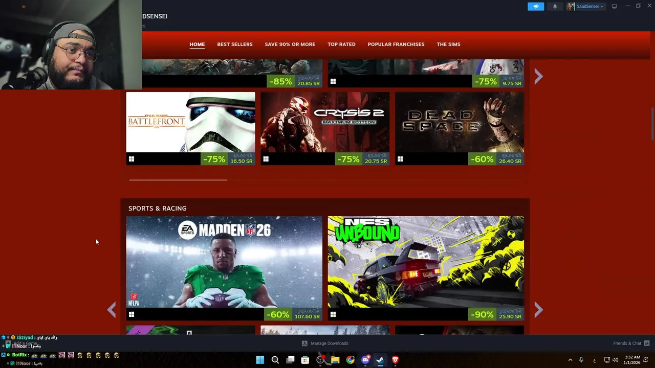Screen dimensions: 655x368
Task: Open the SAVE 90% OR MORE tab
Action: 290,44
